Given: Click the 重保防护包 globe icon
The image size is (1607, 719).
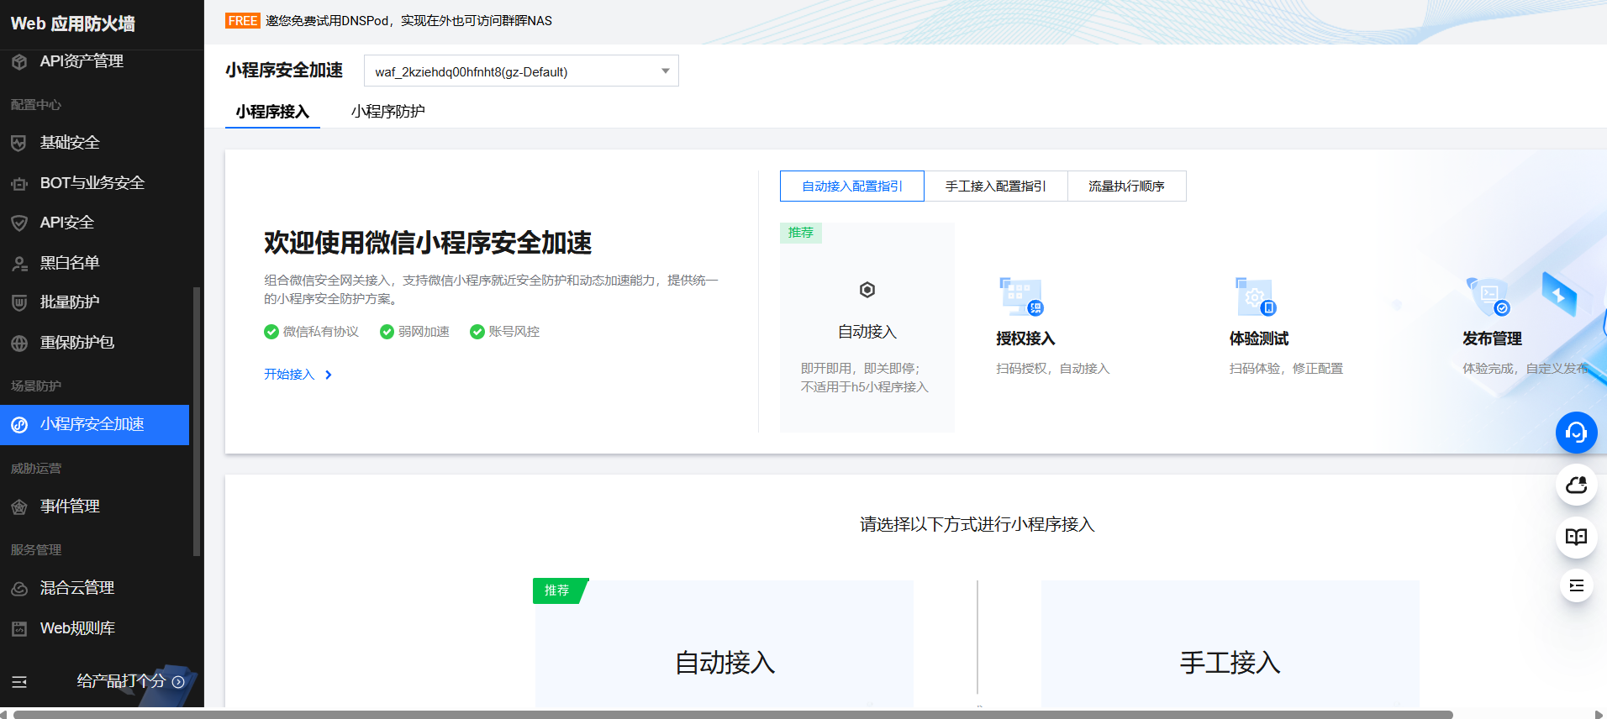Looking at the screenshot, I should (19, 343).
